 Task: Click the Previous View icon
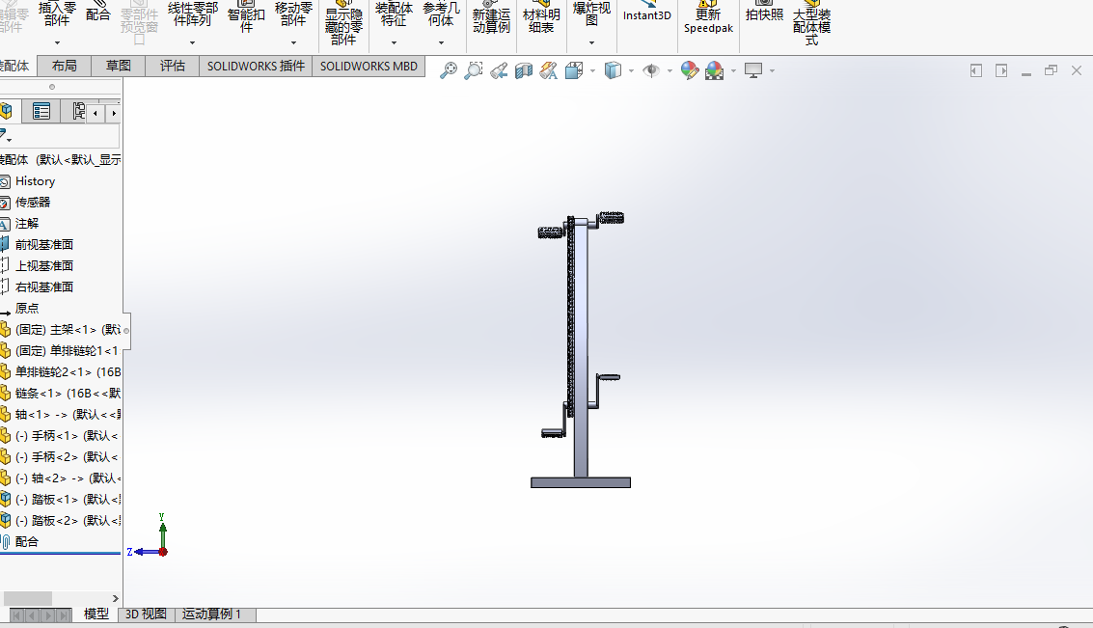tap(499, 70)
